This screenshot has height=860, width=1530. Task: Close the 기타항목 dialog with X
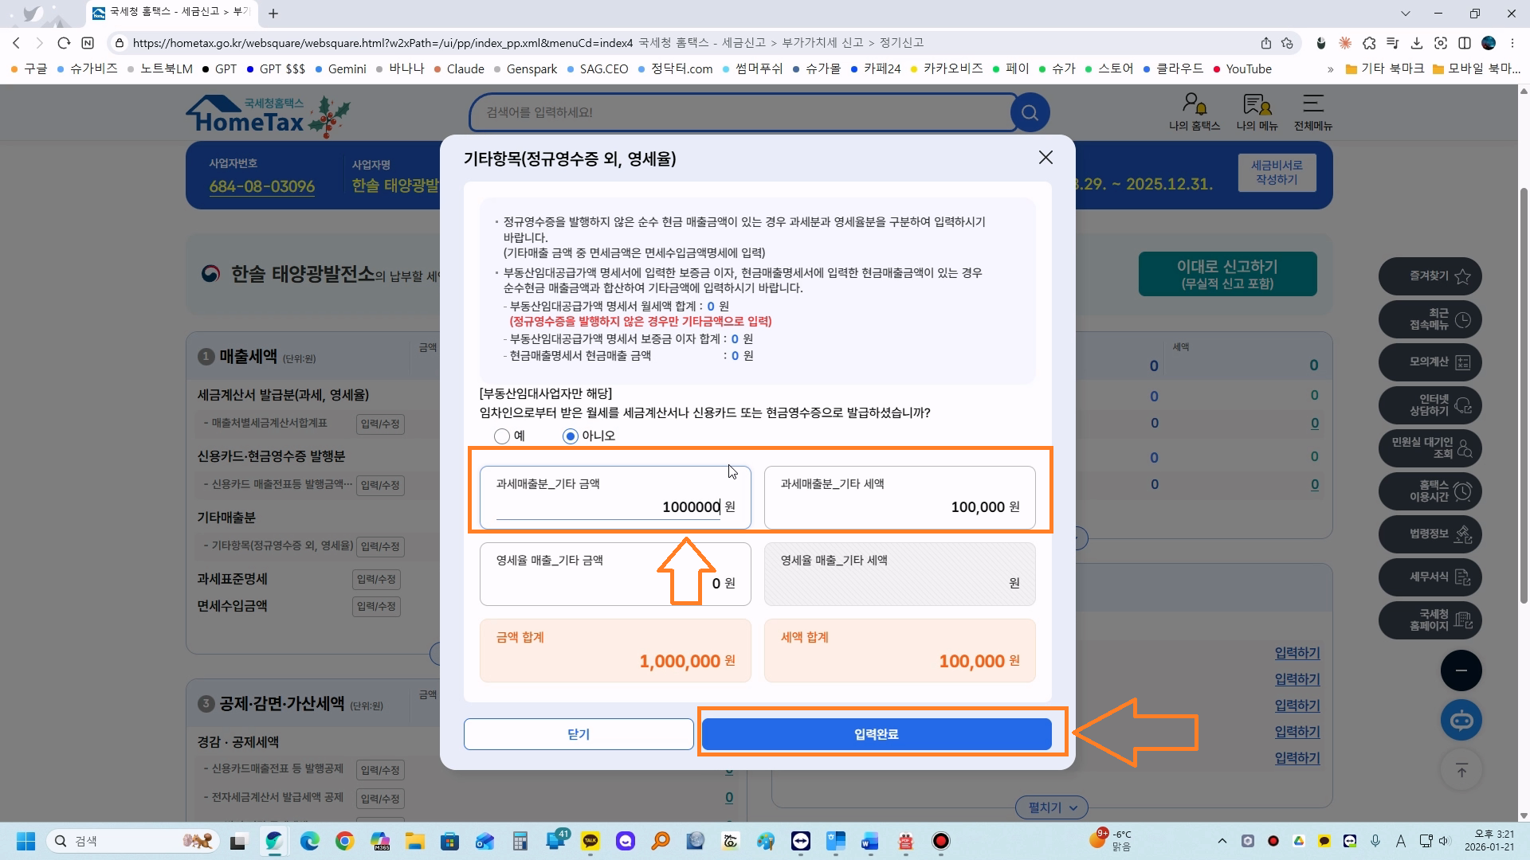[1045, 158]
